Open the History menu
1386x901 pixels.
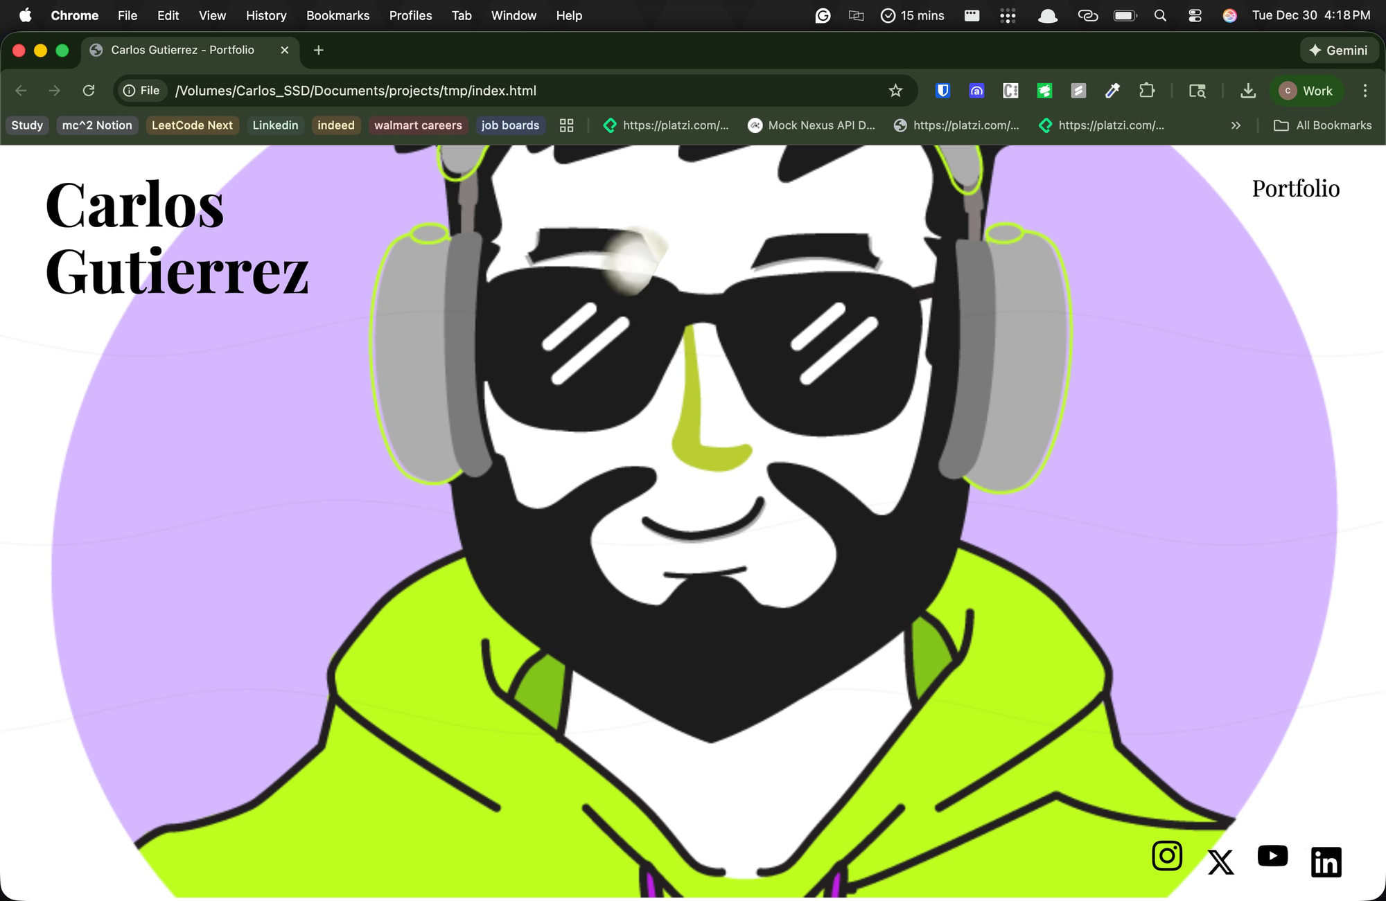(265, 15)
